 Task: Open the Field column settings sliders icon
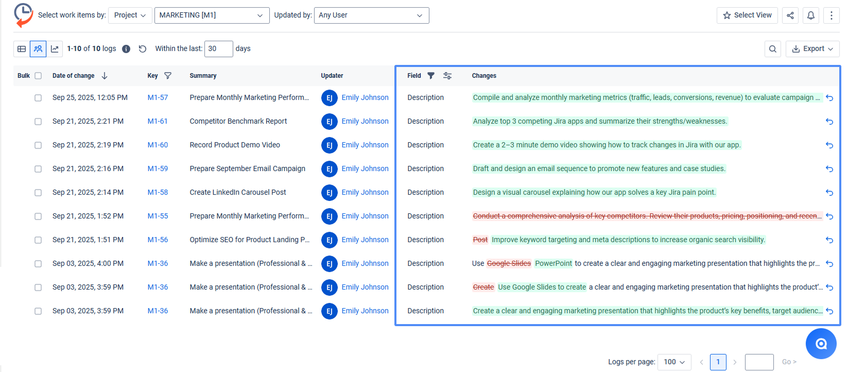tap(447, 76)
